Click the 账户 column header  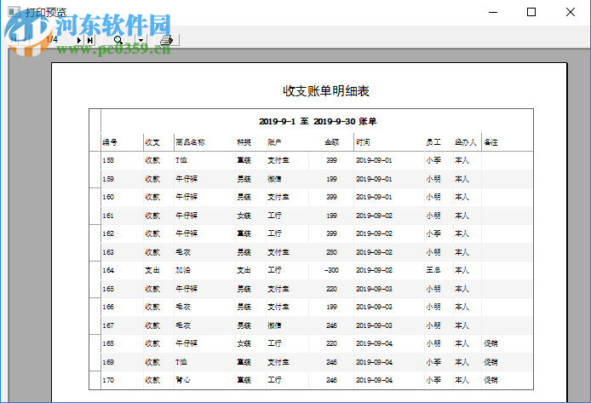tap(274, 142)
